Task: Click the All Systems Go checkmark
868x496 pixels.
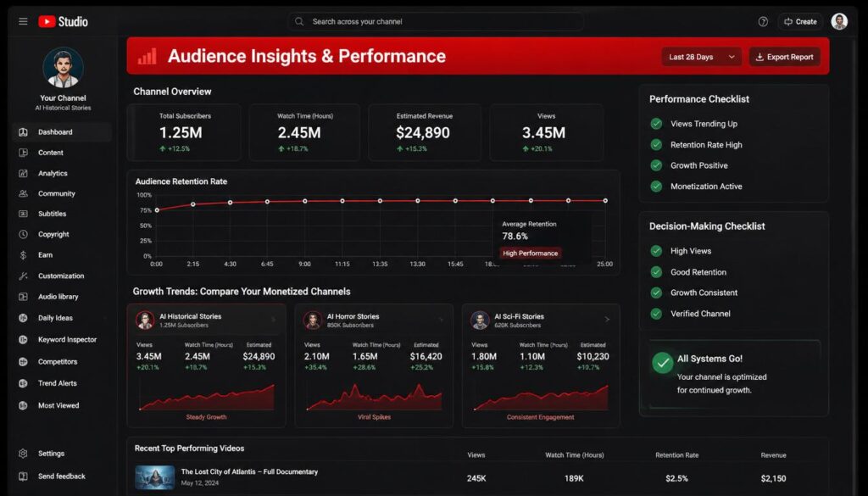Action: [x=662, y=363]
